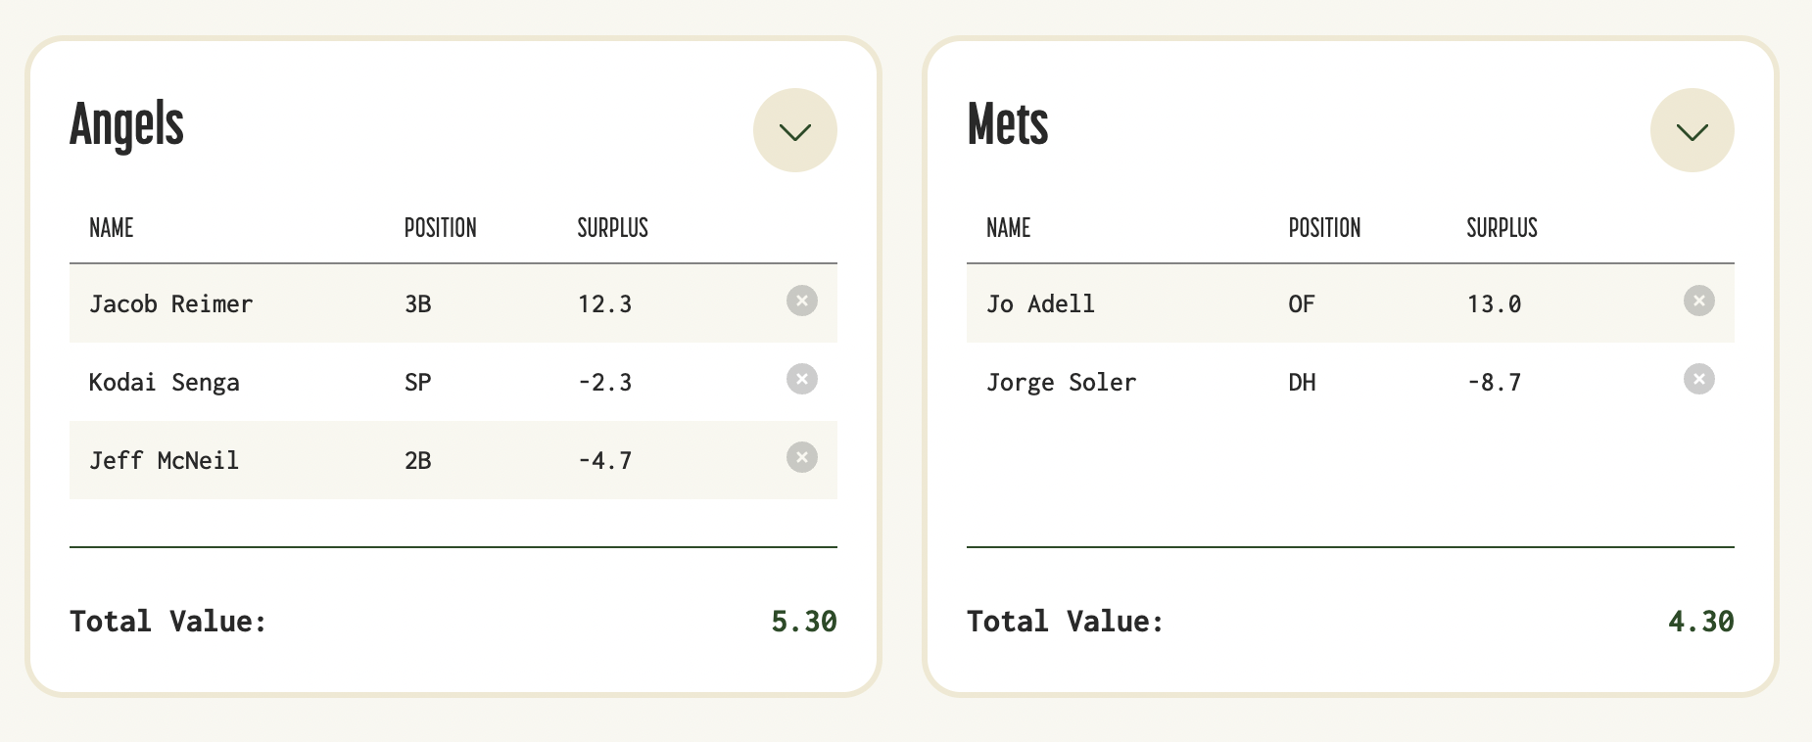The height and width of the screenshot is (742, 1812).
Task: Select the Jorge Soler player name
Action: point(1061,383)
